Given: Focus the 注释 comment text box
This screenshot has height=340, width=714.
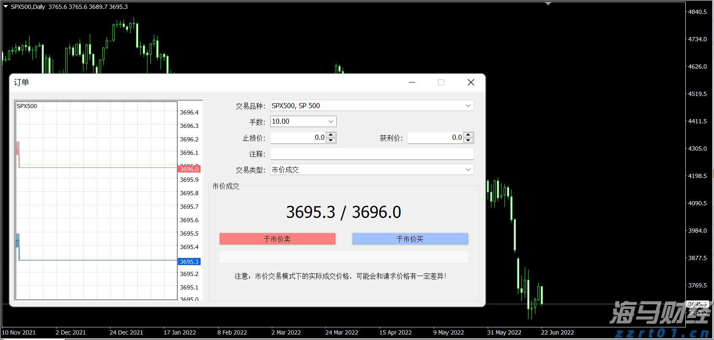Looking at the screenshot, I should [x=372, y=154].
